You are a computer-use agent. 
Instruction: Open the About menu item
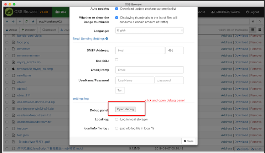201,12
